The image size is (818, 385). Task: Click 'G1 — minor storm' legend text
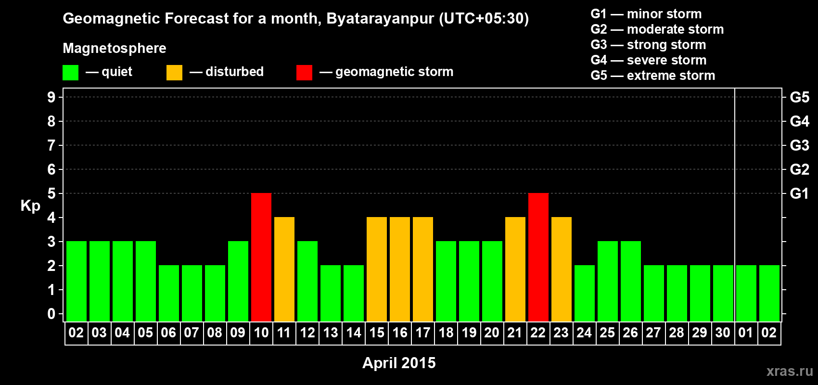click(x=646, y=14)
